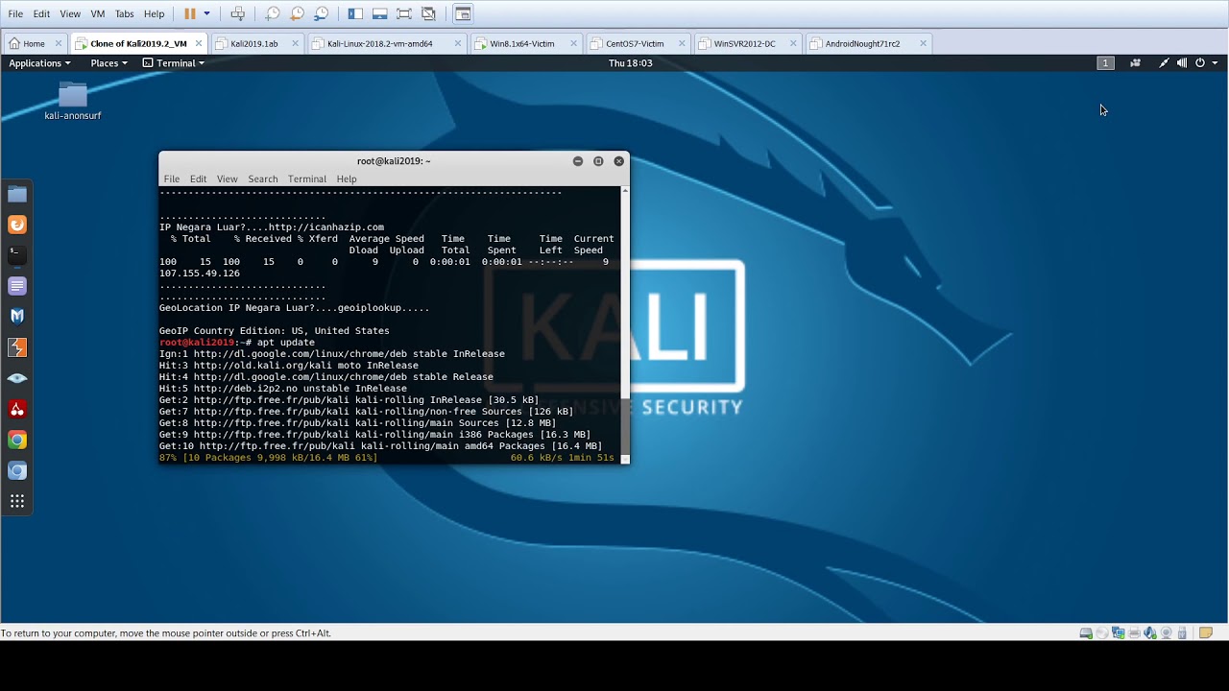Click the VMware message log icon in the status bar
Image resolution: width=1229 pixels, height=691 pixels.
click(x=1206, y=633)
